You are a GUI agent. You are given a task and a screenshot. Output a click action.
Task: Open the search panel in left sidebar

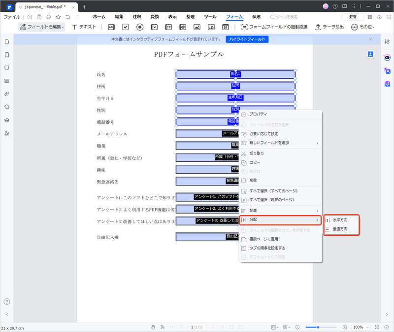(x=7, y=107)
